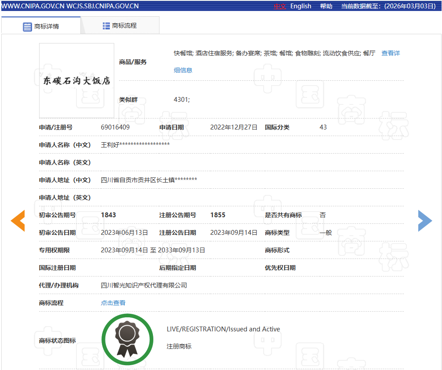Image resolution: width=442 pixels, height=370 pixels.
Task: Click the WWW.CNIPA.GOV.CN link
Action: [33, 6]
